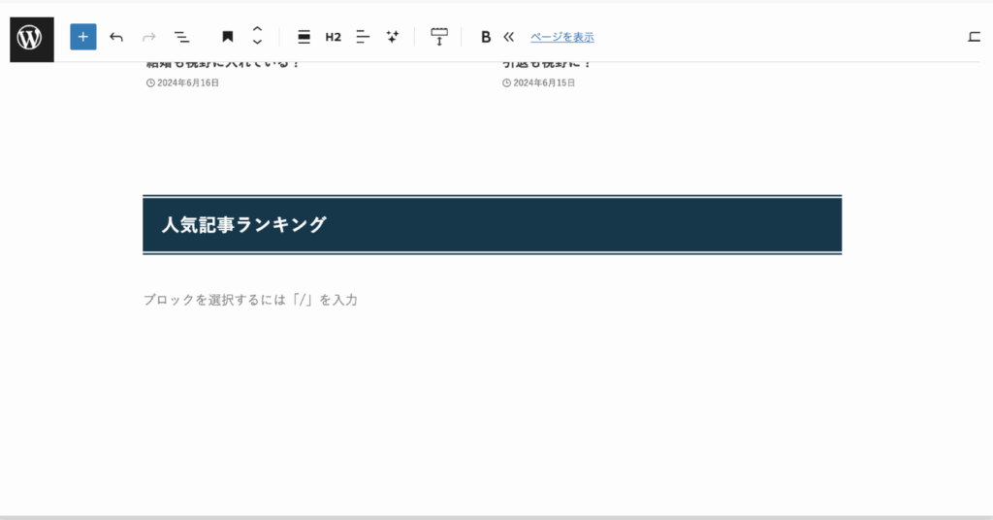
Task: Click the sparkle style icon
Action: tap(393, 37)
